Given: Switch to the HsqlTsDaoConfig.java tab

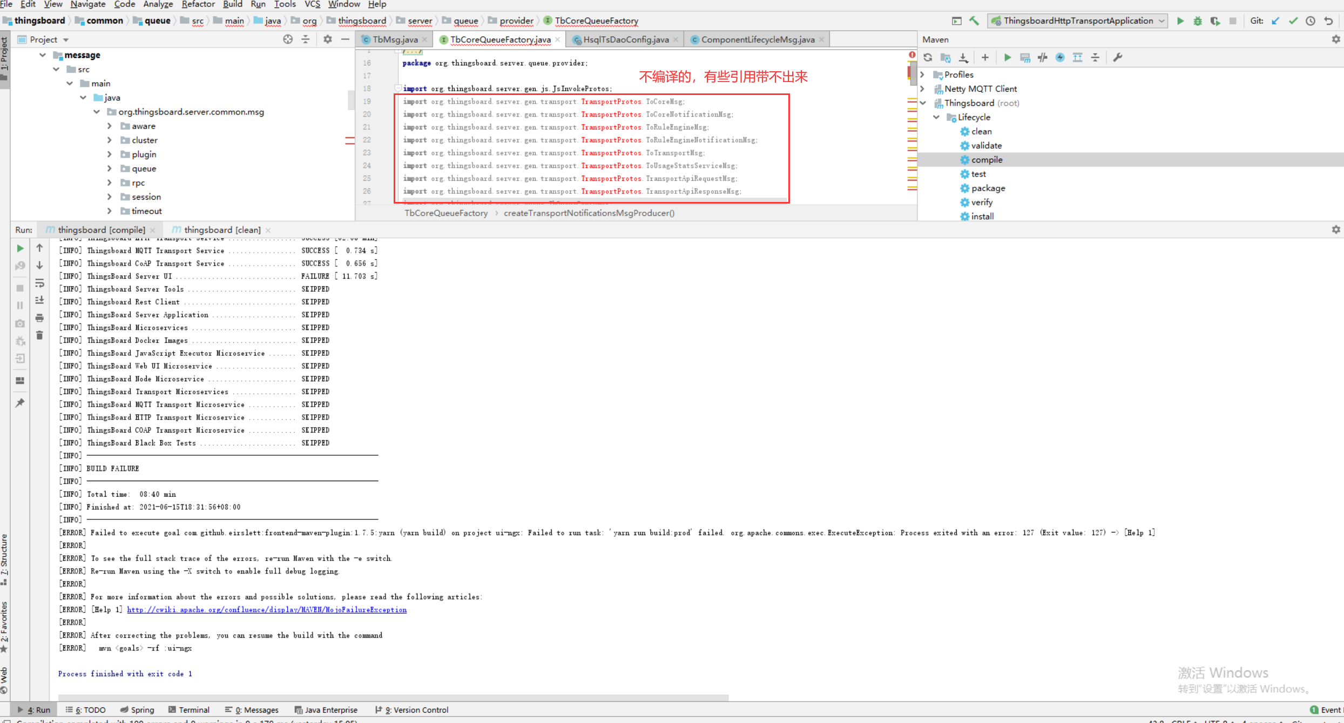Looking at the screenshot, I should (x=625, y=39).
